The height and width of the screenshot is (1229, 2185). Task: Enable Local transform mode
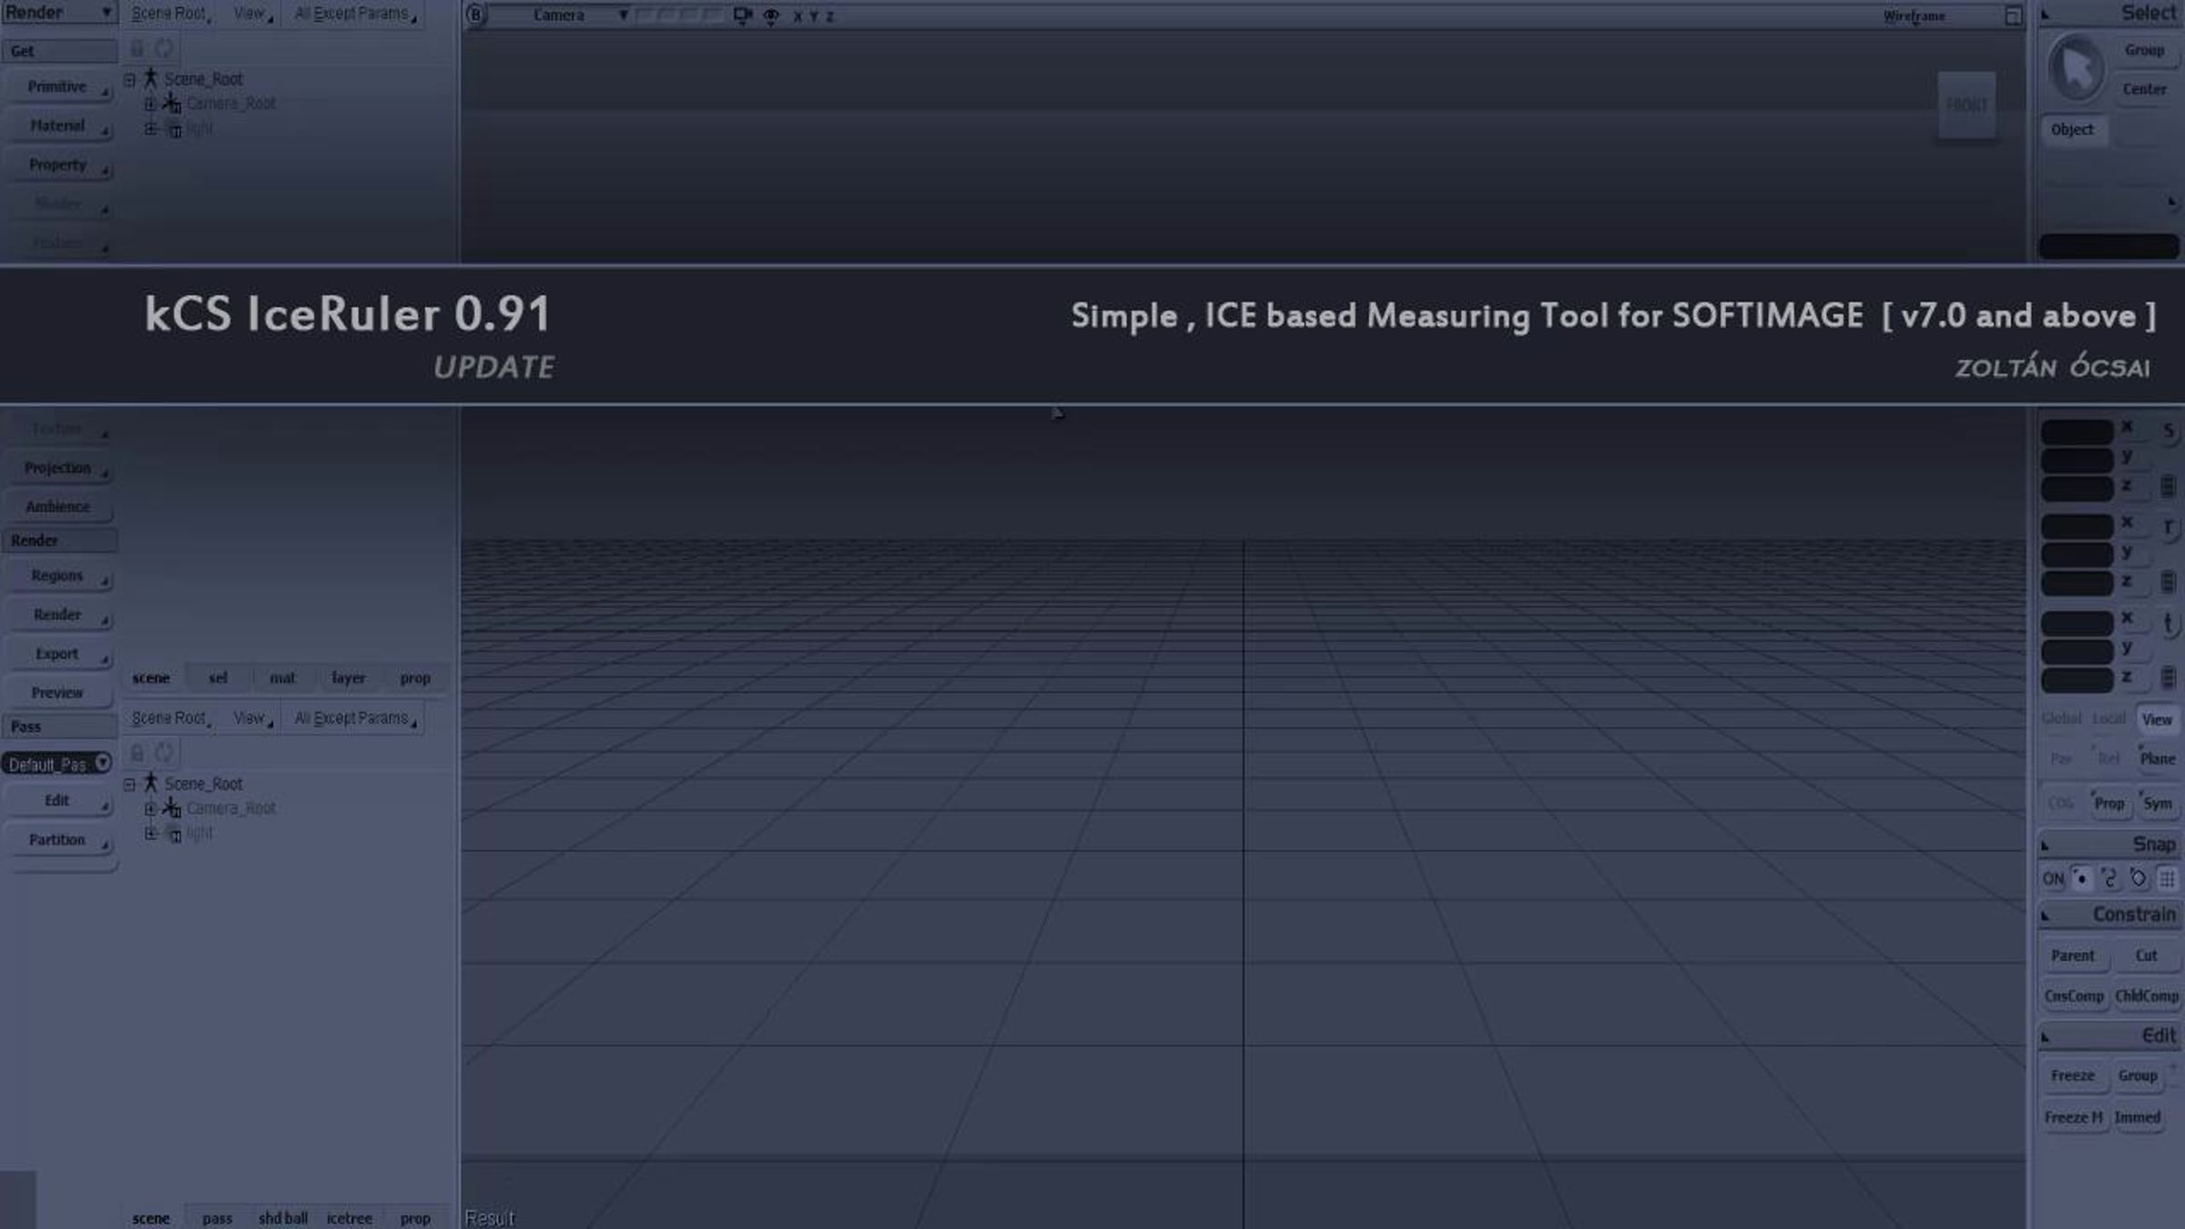tap(2109, 718)
